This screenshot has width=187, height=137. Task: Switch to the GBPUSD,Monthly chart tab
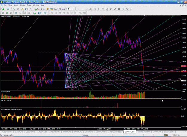pyautogui.click(x=144, y=132)
